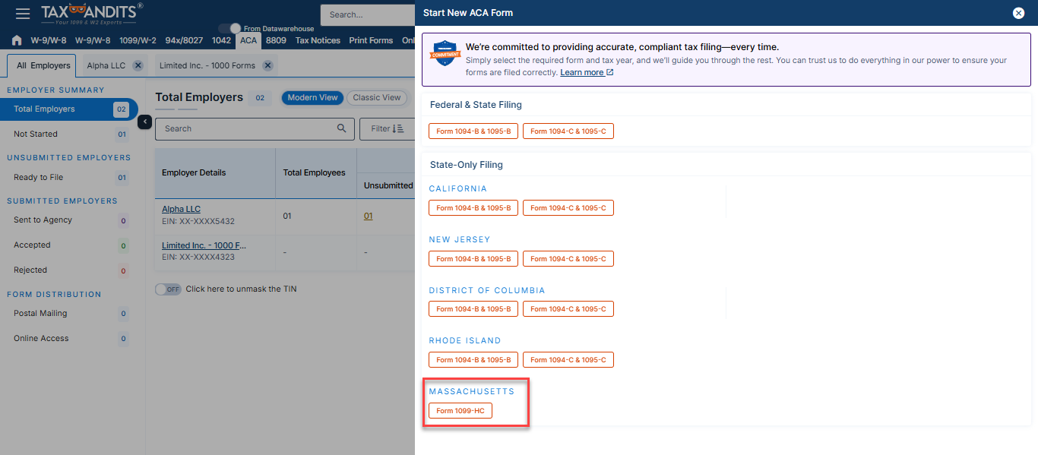Click the top Search... box
Viewport: 1038px width, 455px height.
[368, 14]
